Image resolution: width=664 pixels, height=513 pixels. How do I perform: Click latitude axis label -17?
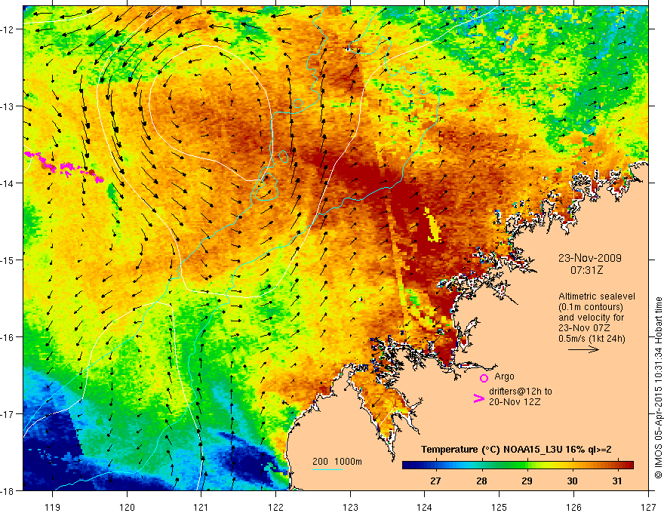tap(8, 414)
